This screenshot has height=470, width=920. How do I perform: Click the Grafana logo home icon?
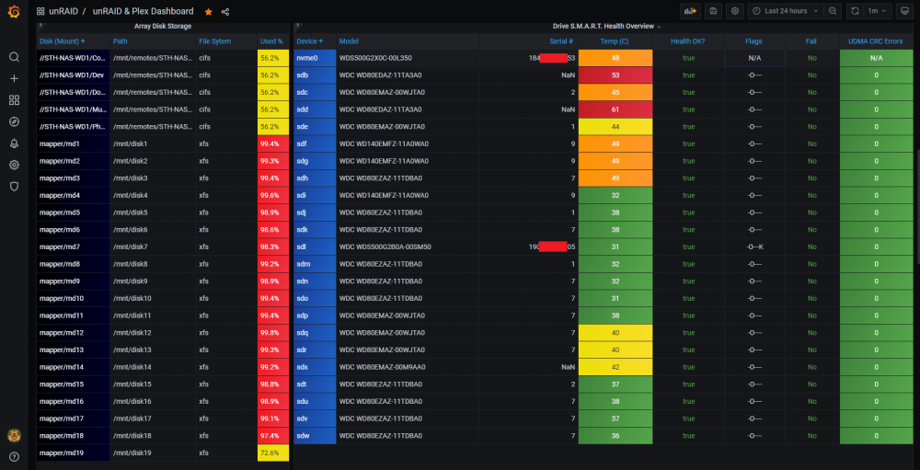[x=14, y=11]
